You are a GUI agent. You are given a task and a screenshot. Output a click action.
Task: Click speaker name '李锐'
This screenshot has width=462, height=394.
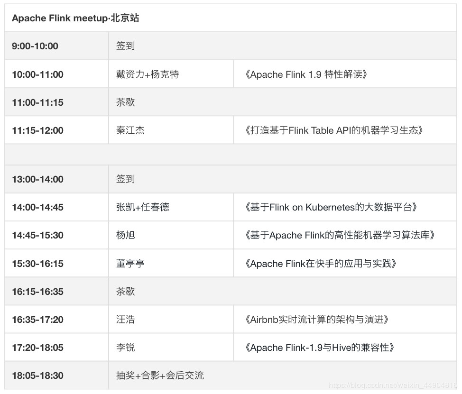pos(126,348)
